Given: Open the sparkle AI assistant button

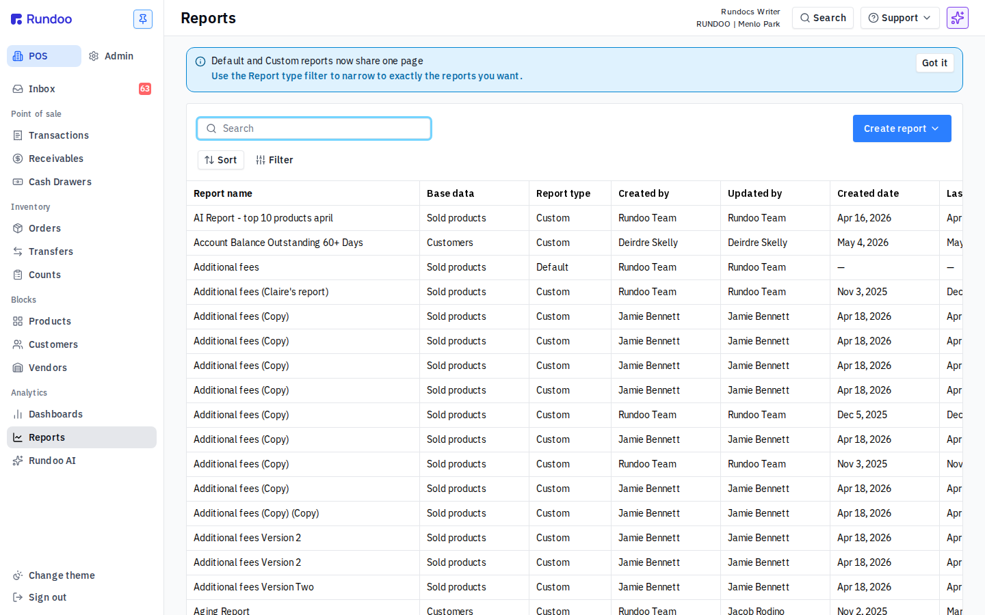Looking at the screenshot, I should pos(958,18).
